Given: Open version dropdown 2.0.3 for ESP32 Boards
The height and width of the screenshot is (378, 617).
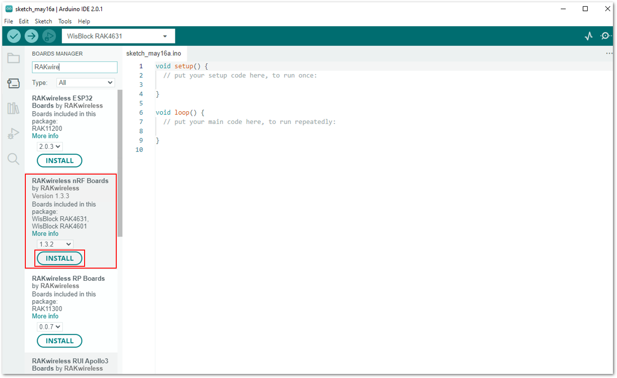Looking at the screenshot, I should (50, 146).
